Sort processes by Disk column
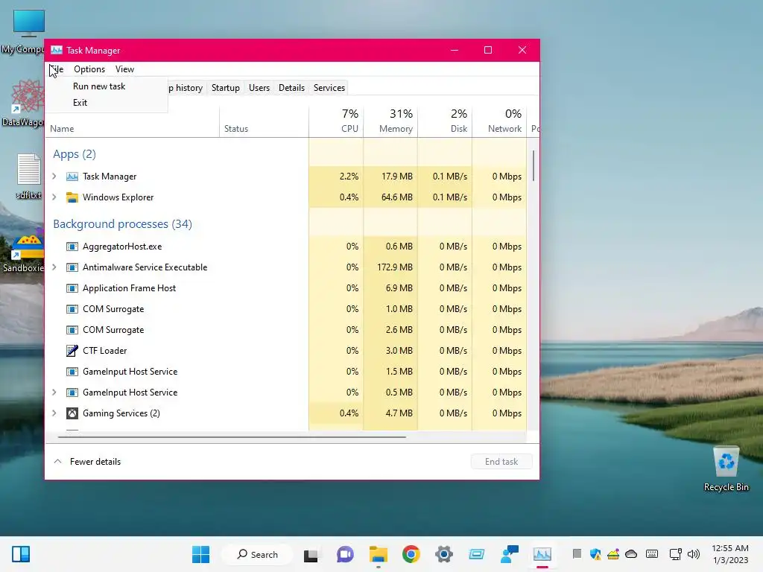The height and width of the screenshot is (572, 763). coord(446,121)
